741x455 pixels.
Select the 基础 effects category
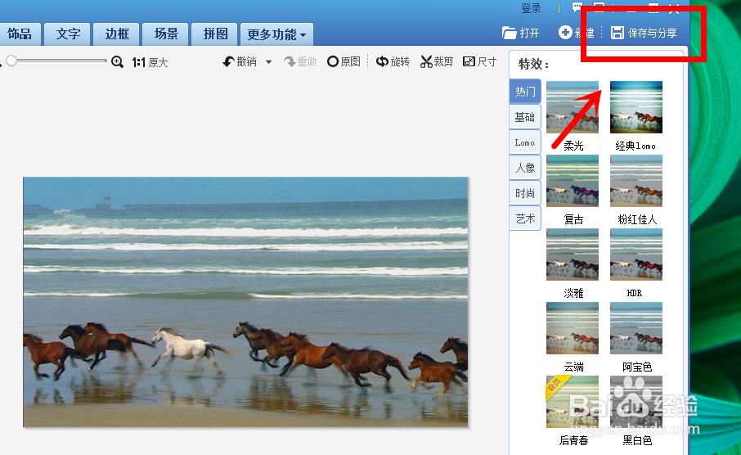(x=525, y=117)
